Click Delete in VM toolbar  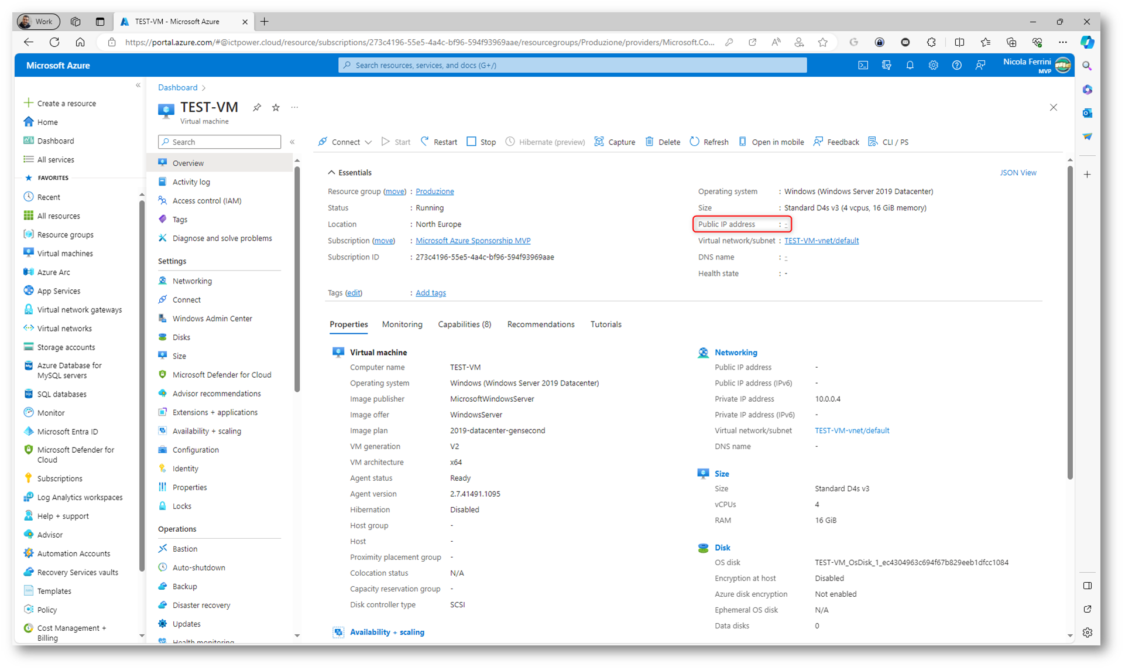663,142
